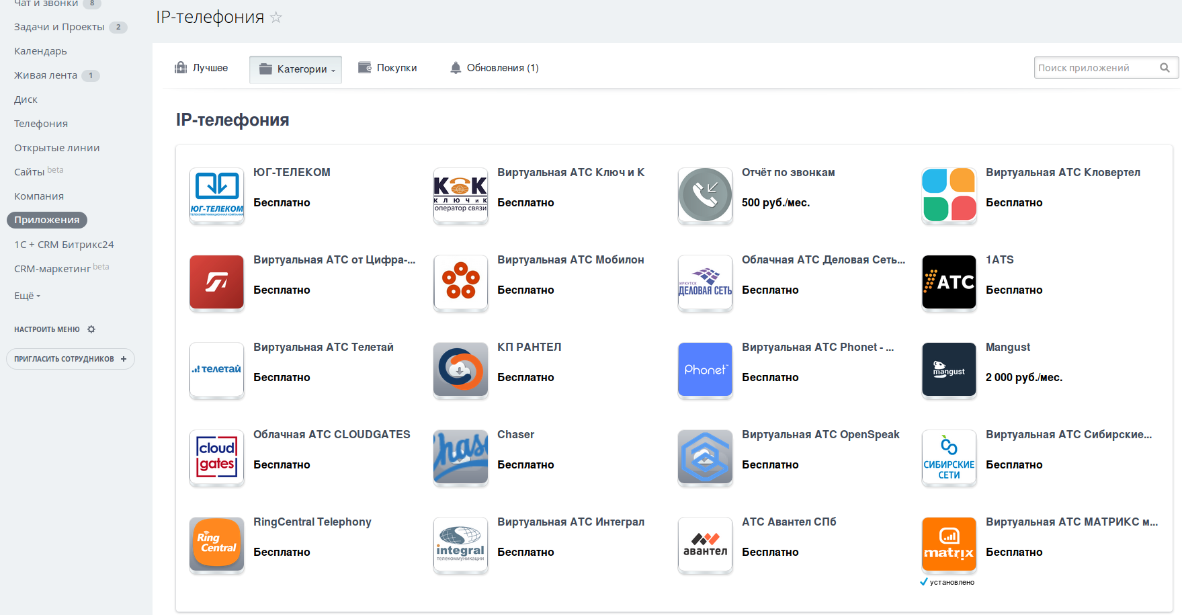The image size is (1182, 615).
Task: Expand the Категории dropdown
Action: 296,69
